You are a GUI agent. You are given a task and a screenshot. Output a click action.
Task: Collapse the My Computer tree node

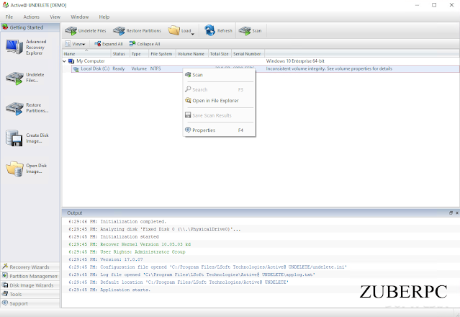64,61
